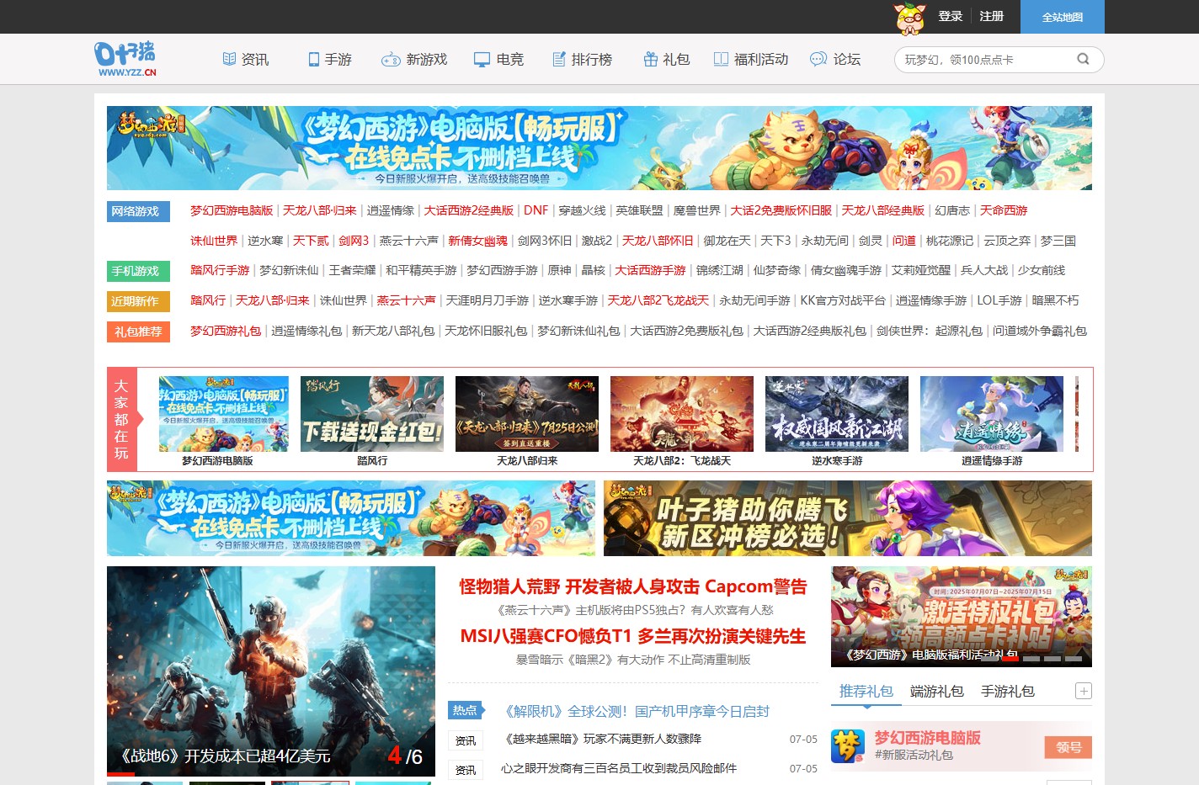The height and width of the screenshot is (785, 1199).
Task: Click the 资讯 book icon
Action: click(x=229, y=59)
